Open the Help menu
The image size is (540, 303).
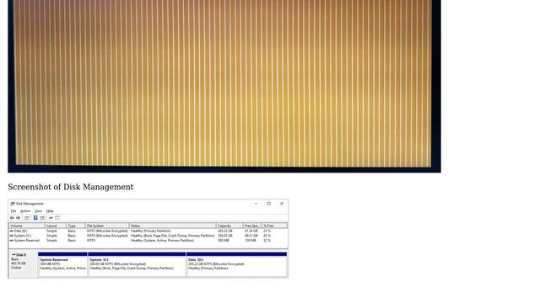click(50, 211)
